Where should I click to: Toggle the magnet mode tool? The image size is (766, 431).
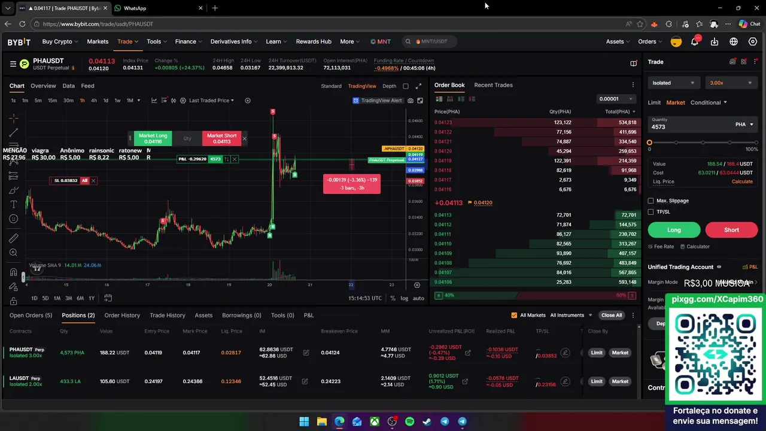coord(13,273)
